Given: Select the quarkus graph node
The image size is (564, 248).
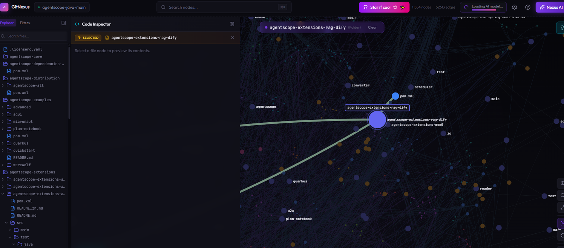Looking at the screenshot, I should (x=289, y=181).
